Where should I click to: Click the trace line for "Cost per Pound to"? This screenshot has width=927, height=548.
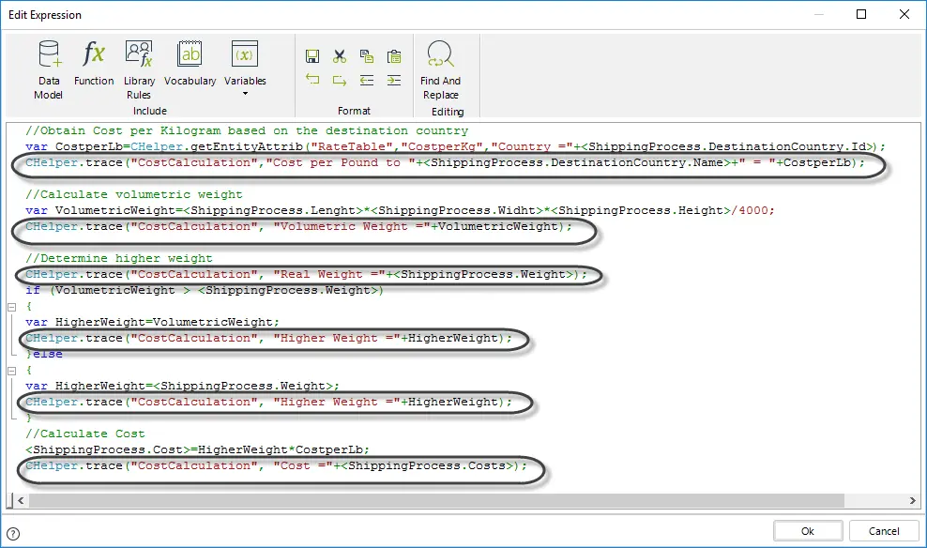click(445, 162)
